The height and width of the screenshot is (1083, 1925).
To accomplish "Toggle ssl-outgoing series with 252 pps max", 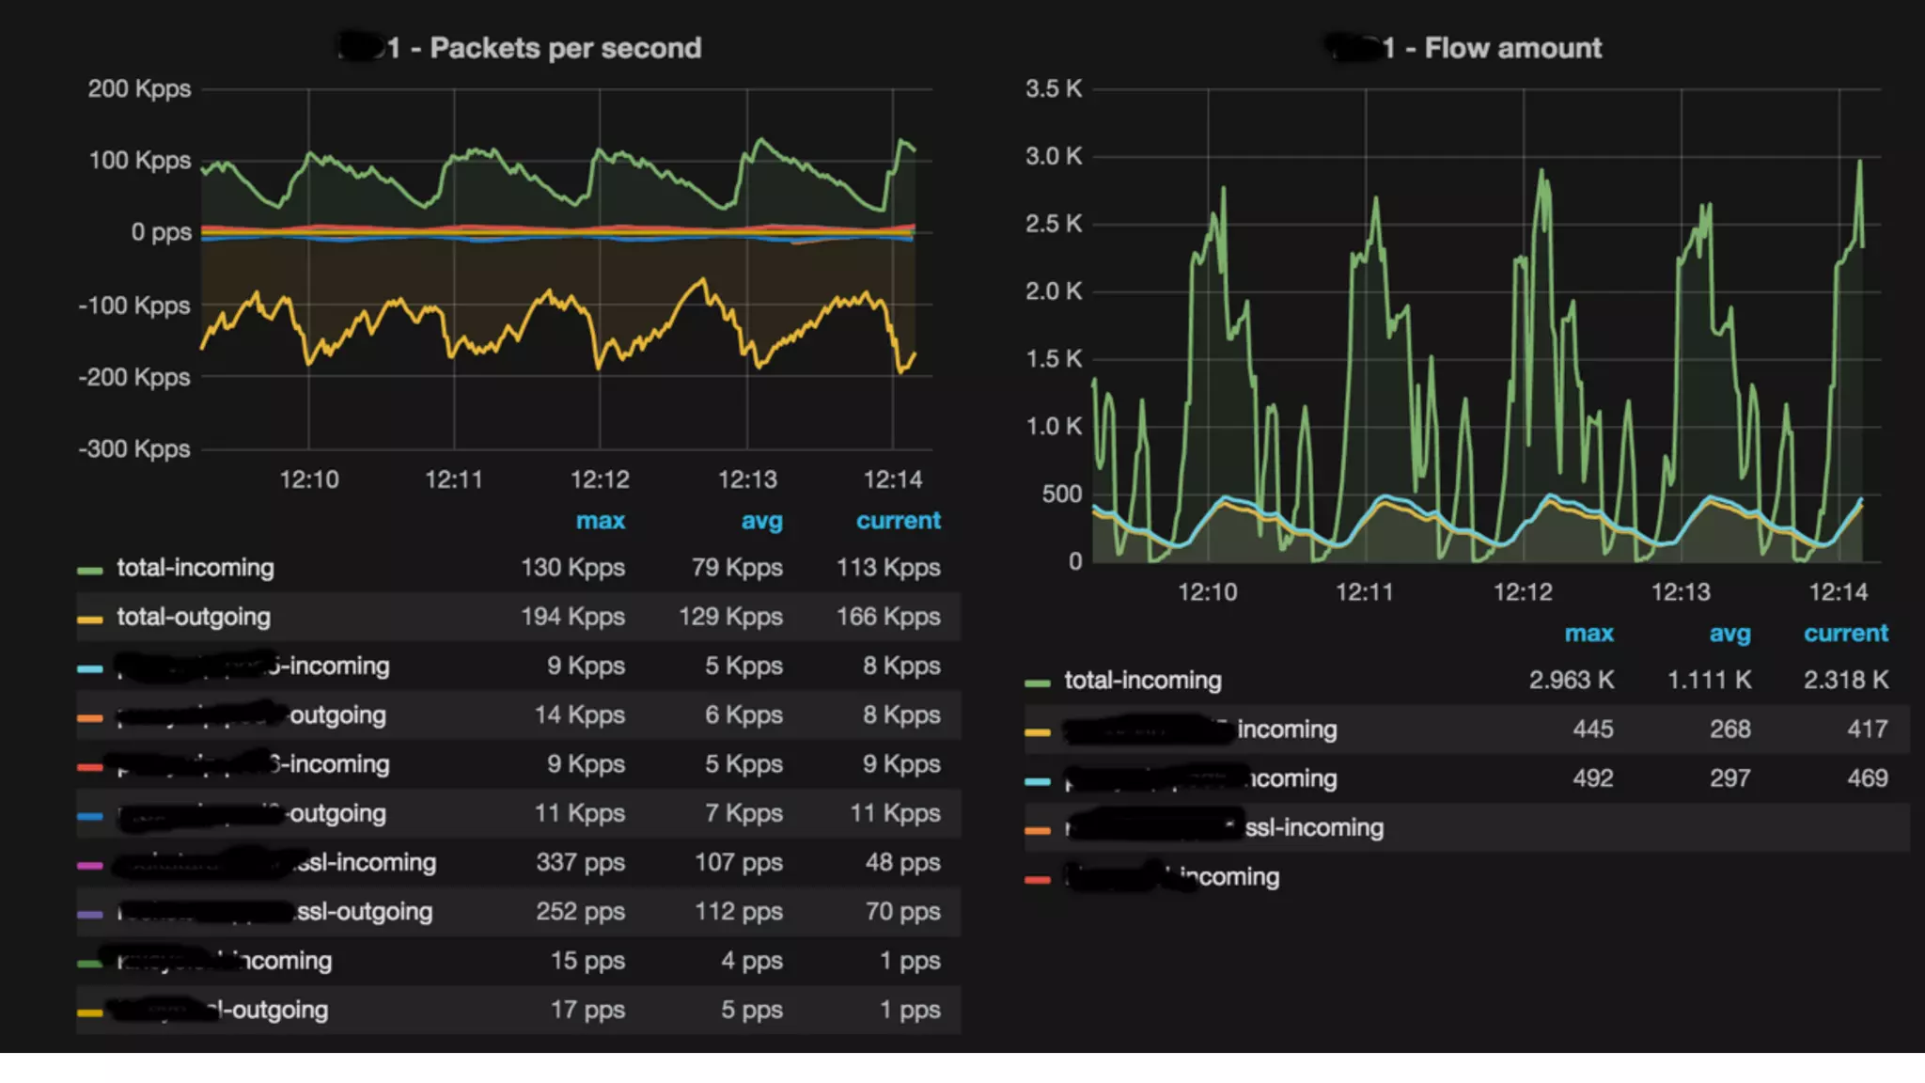I will pos(365,912).
